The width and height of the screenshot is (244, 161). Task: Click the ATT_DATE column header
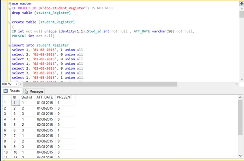point(45,97)
